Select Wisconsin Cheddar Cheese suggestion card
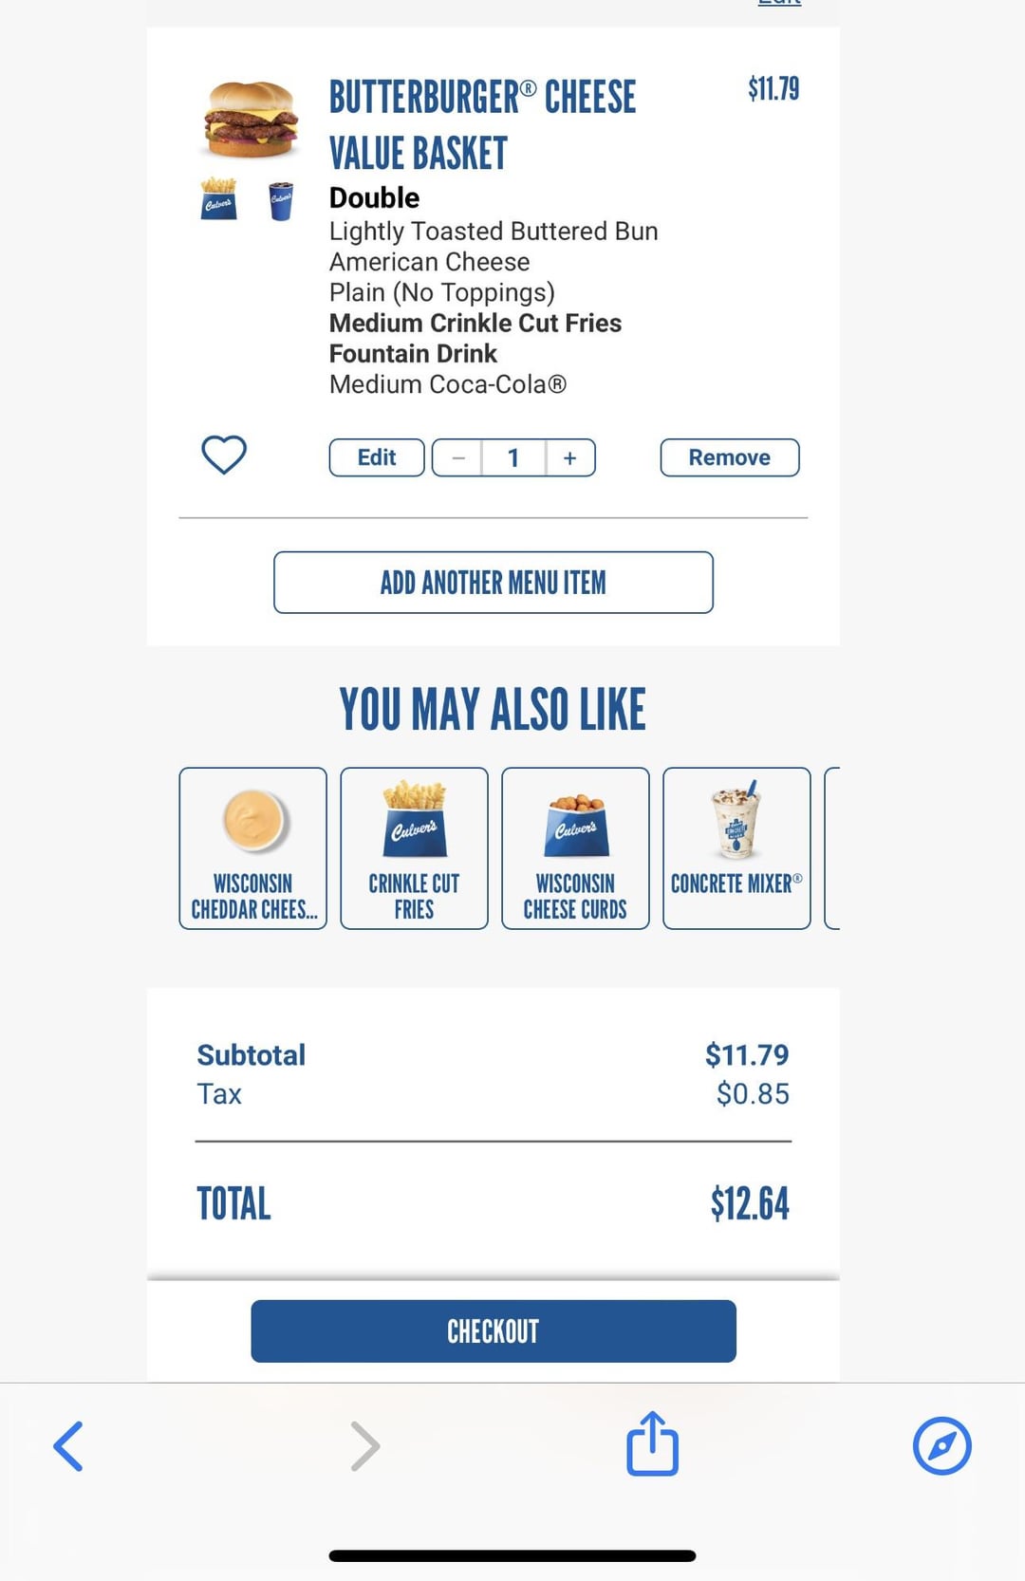1025x1581 pixels. pyautogui.click(x=252, y=848)
